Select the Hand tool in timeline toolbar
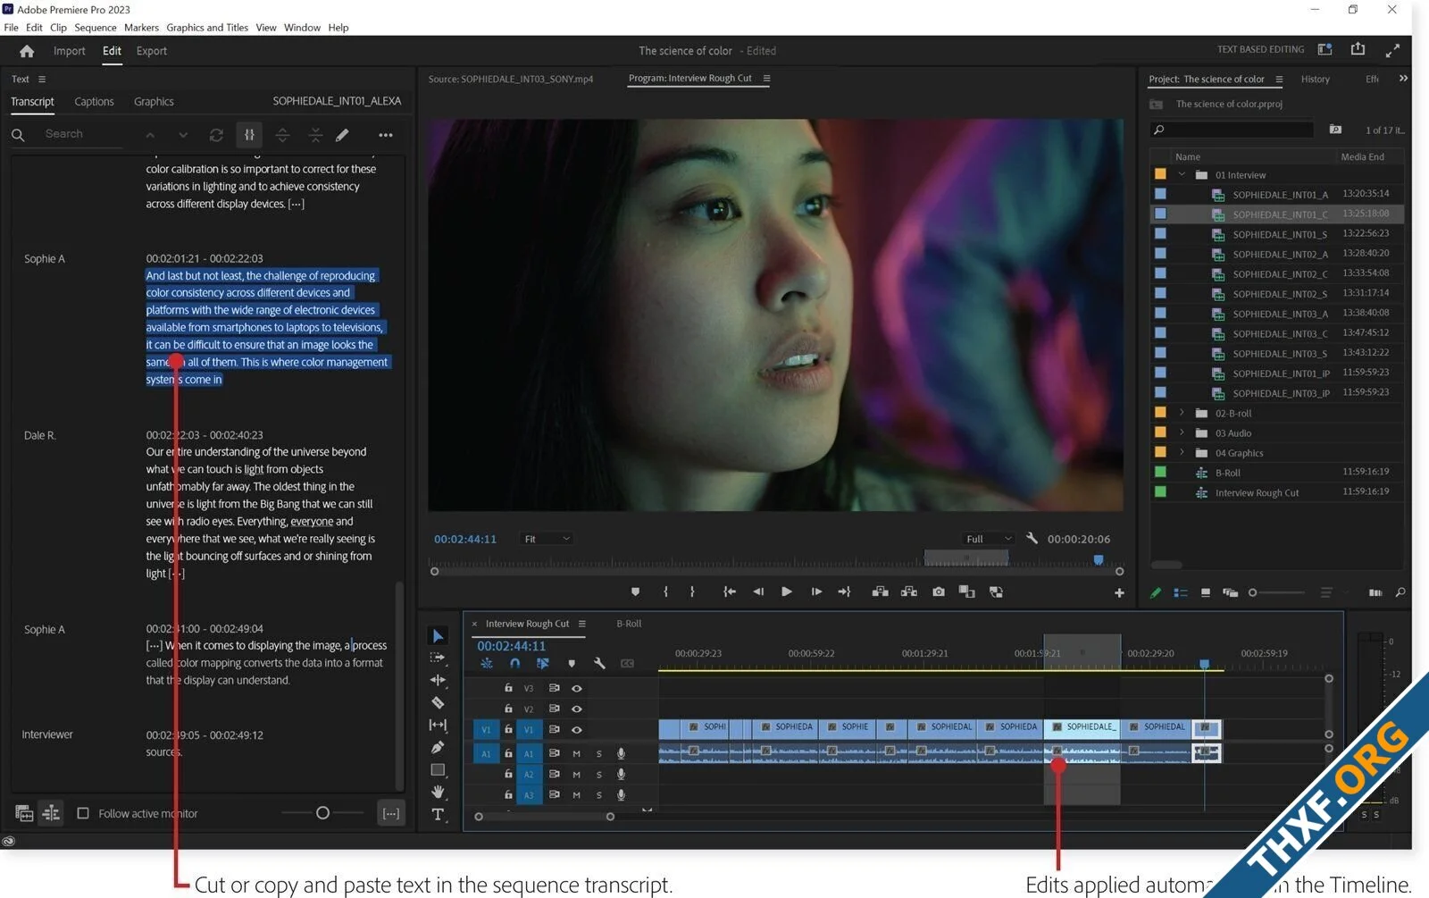The width and height of the screenshot is (1429, 898). tap(438, 791)
